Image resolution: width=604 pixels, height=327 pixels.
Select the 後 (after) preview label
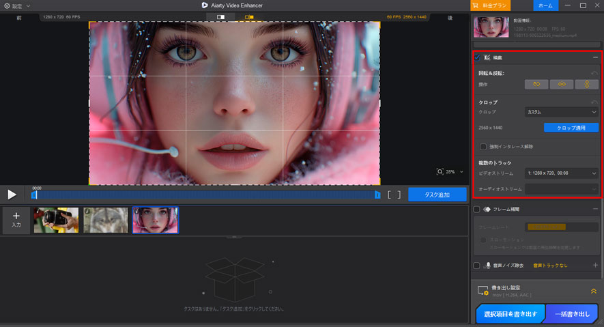pyautogui.click(x=450, y=18)
